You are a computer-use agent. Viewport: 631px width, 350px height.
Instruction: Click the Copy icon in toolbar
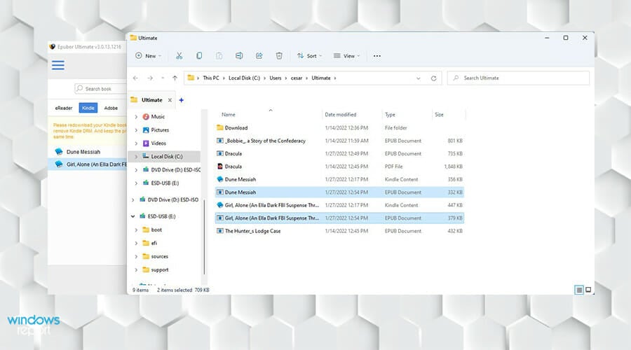(x=199, y=56)
